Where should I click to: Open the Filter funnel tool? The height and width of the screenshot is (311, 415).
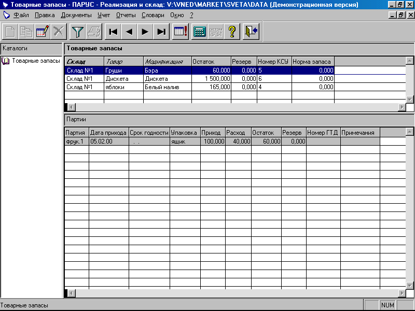coord(77,32)
